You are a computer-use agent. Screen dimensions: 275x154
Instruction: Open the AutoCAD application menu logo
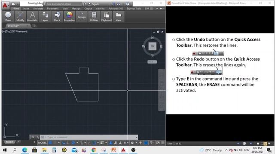click(x=5, y=6)
